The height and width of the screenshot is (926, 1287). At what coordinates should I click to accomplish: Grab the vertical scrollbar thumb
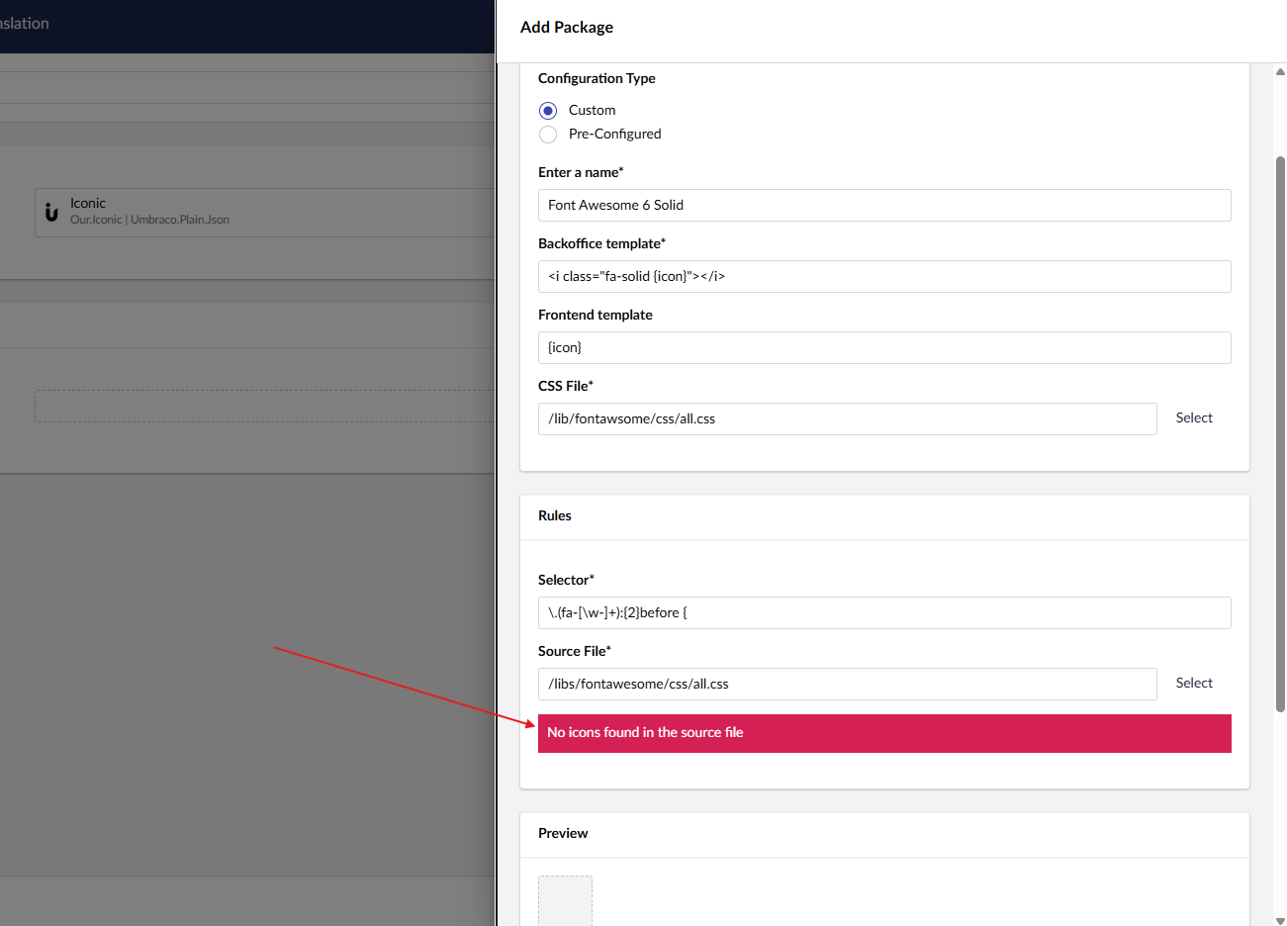[x=1280, y=433]
